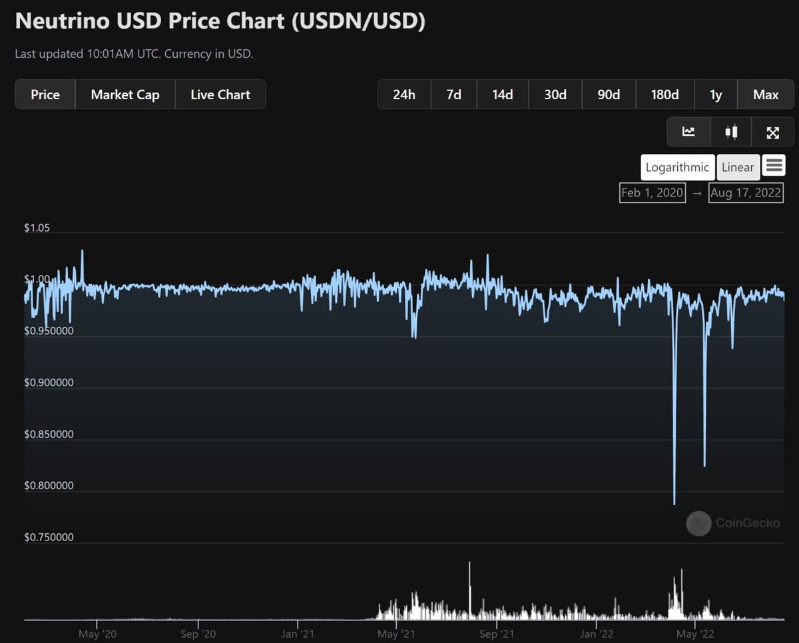Select the Max time range button
The image size is (799, 643).
pyautogui.click(x=765, y=94)
